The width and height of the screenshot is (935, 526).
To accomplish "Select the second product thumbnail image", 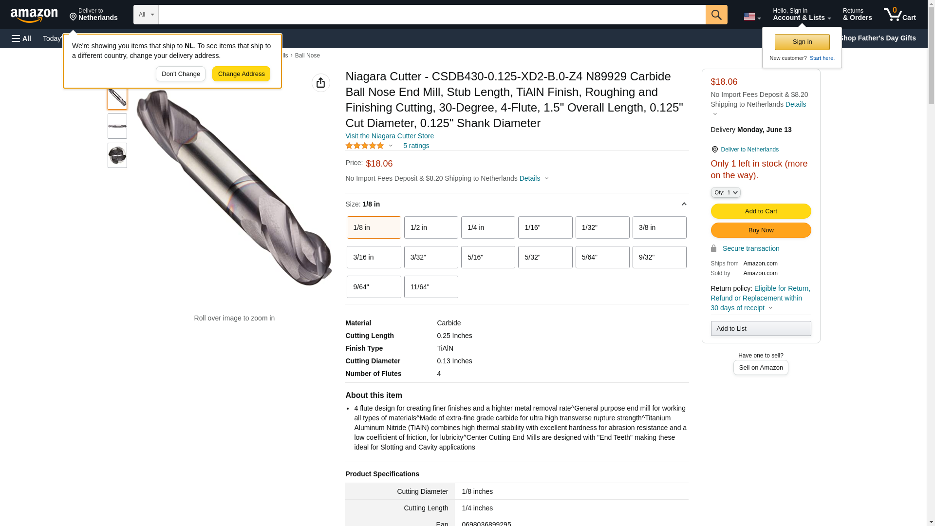I will click(117, 126).
